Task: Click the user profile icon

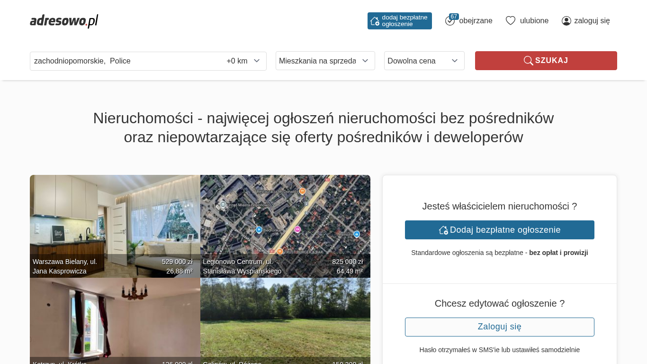Action: (566, 21)
